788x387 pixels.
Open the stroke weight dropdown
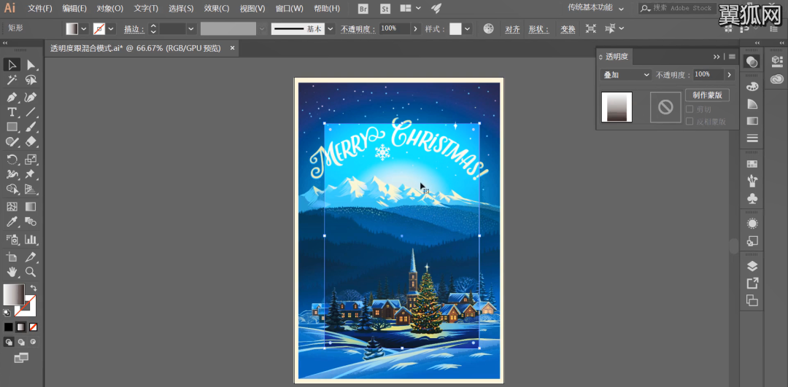tap(191, 29)
